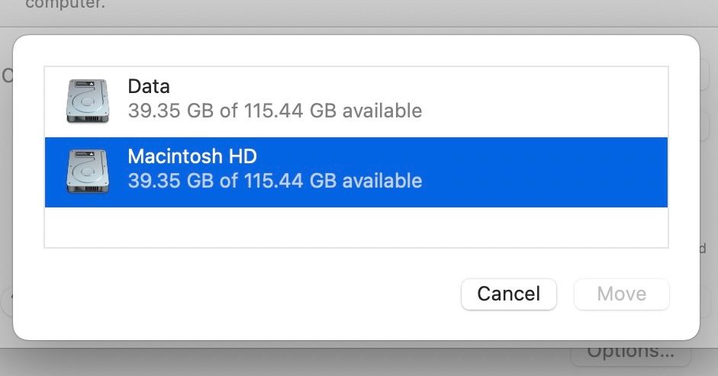The width and height of the screenshot is (718, 376).
Task: Click "39.35 GB" free space in Macintosh HD row
Action: click(170, 182)
